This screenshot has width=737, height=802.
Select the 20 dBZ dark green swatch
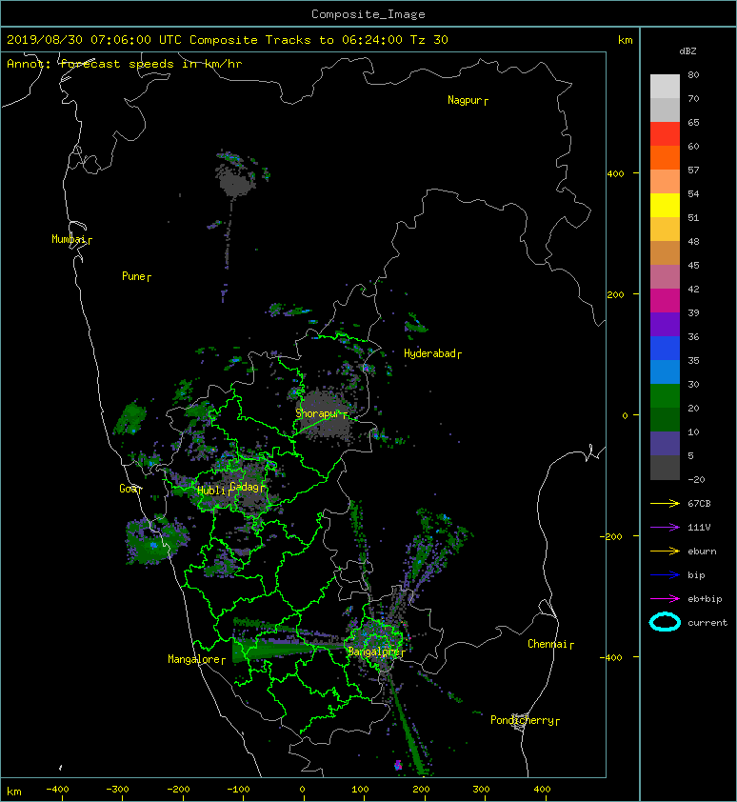(665, 419)
